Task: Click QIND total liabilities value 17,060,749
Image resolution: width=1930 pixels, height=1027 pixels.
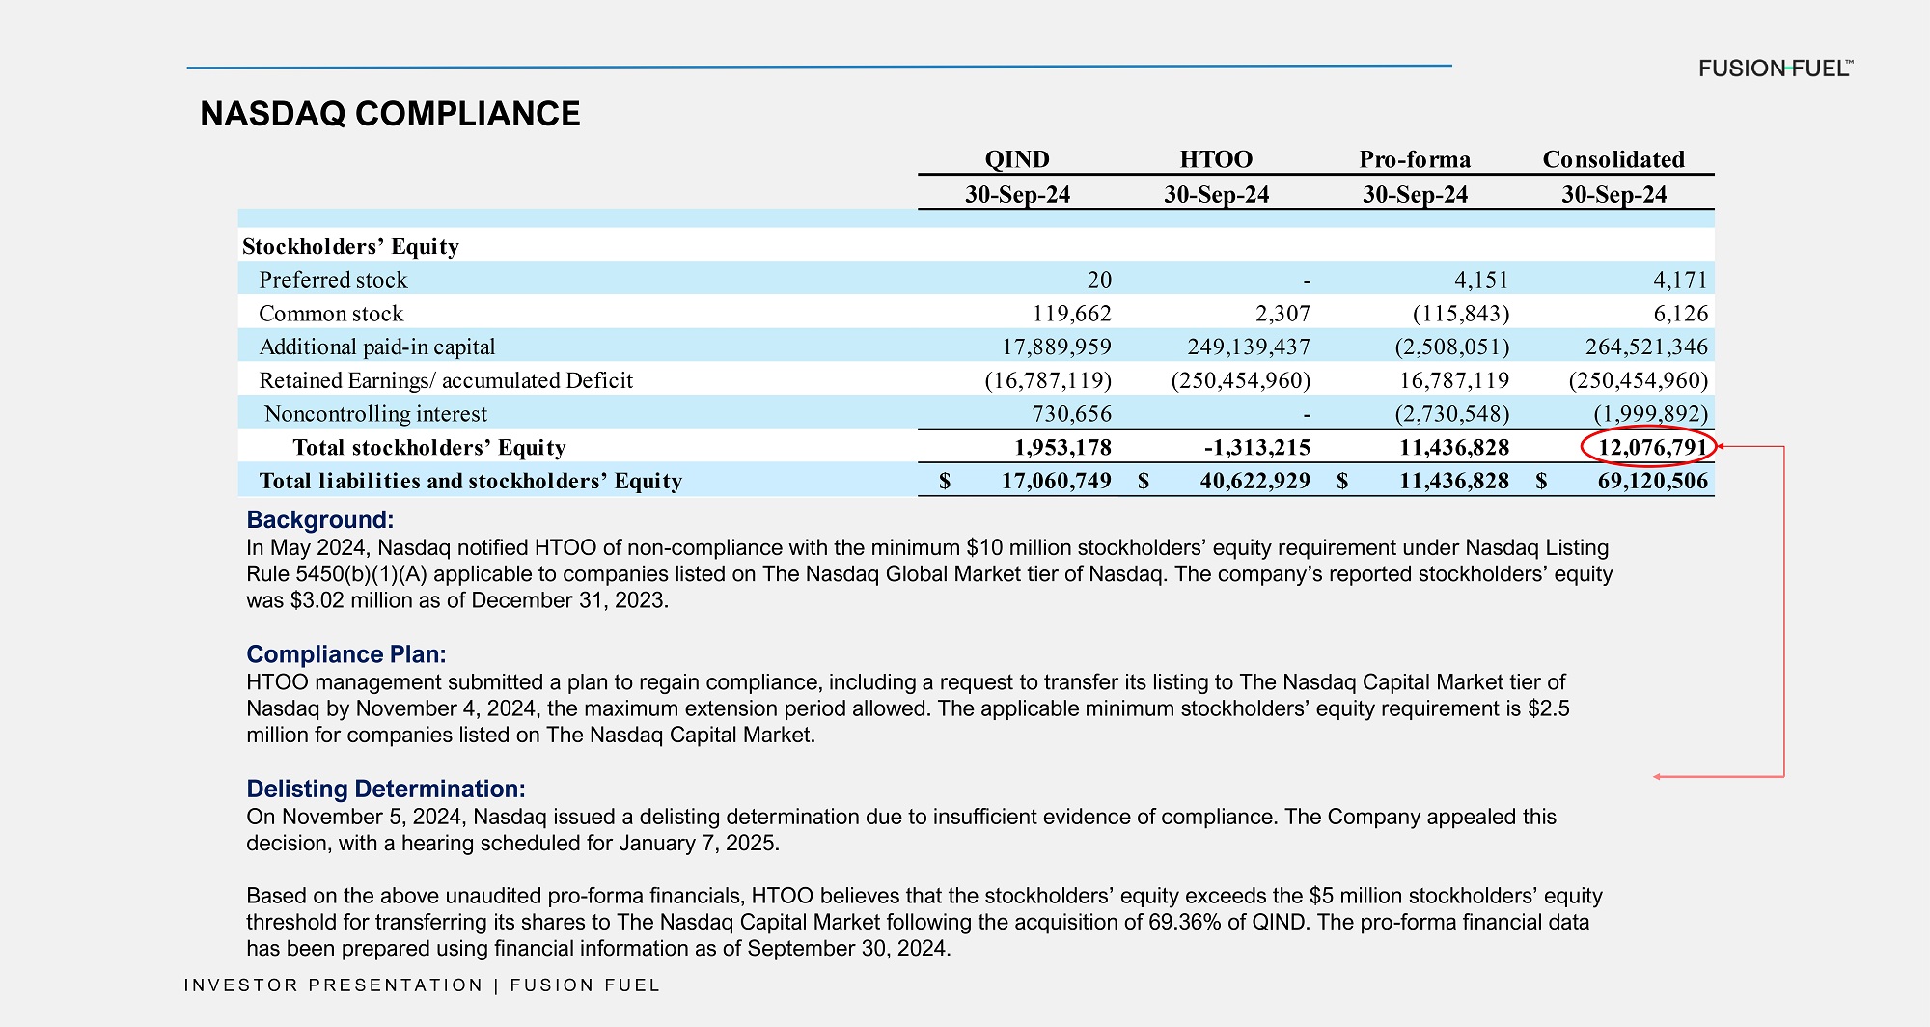Action: [x=1056, y=481]
